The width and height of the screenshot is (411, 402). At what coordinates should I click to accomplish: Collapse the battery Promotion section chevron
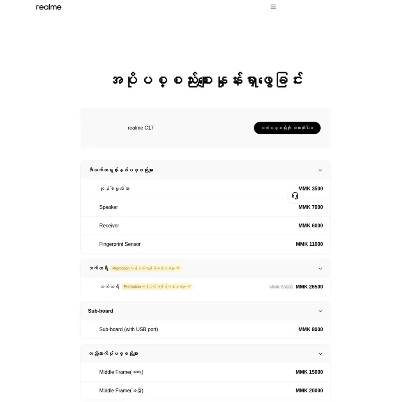click(x=320, y=268)
